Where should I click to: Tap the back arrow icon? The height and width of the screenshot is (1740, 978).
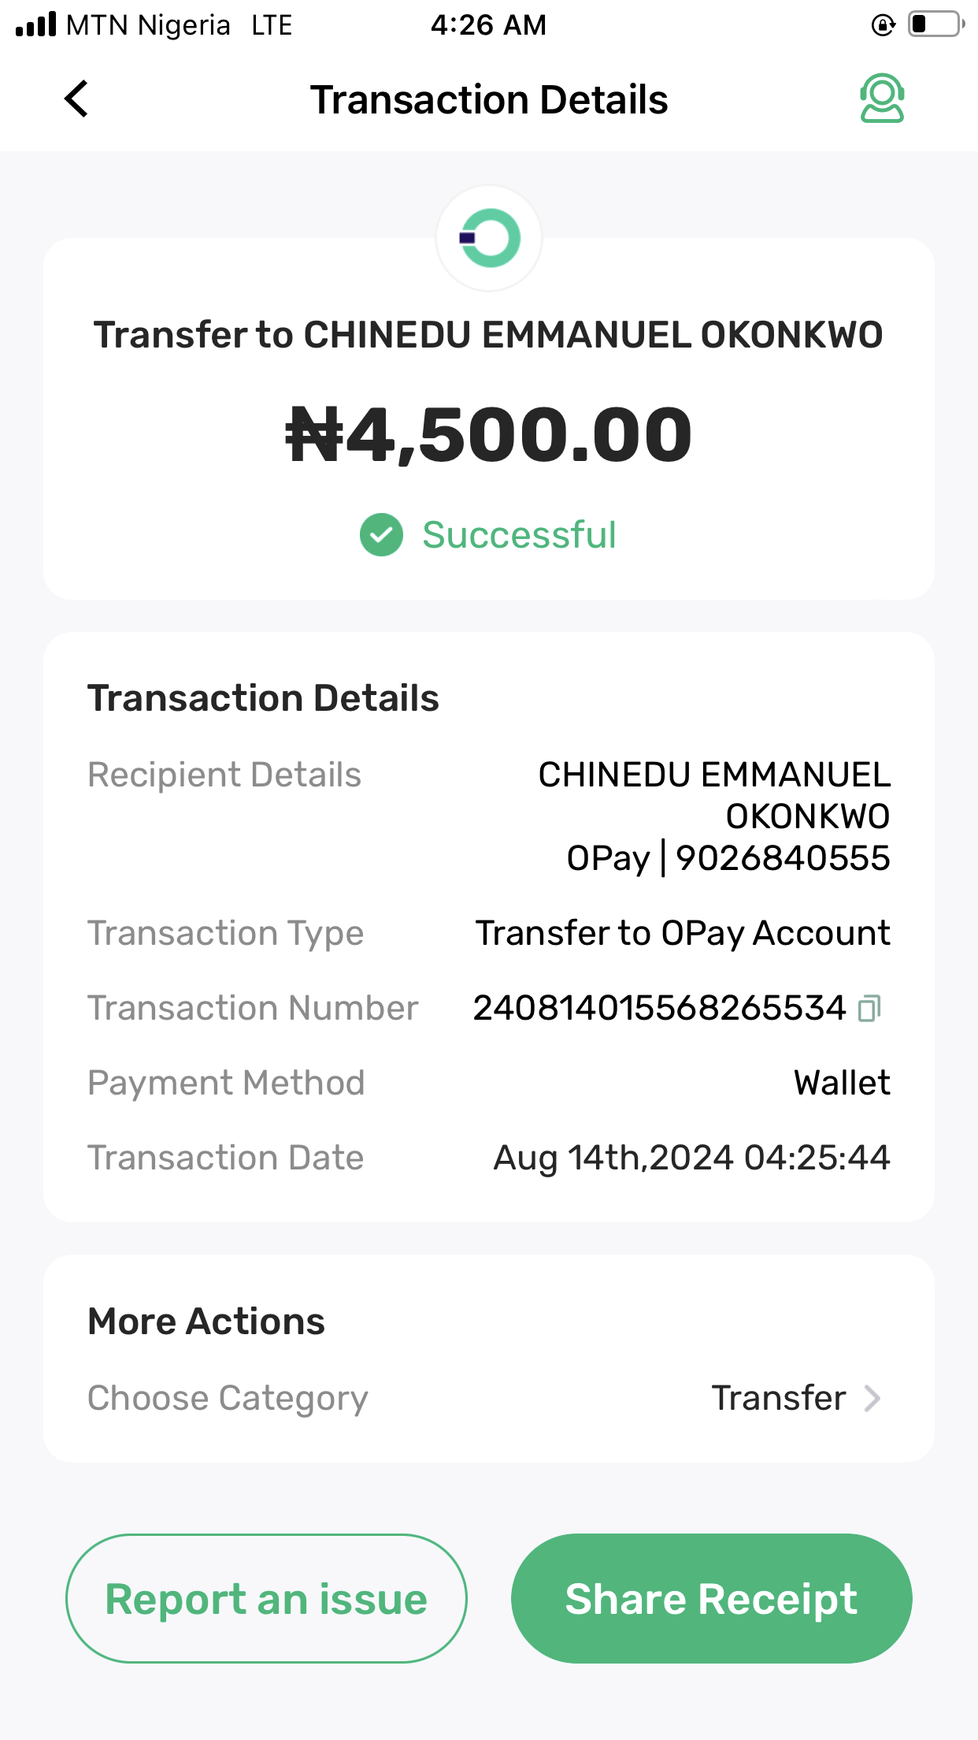tap(76, 99)
